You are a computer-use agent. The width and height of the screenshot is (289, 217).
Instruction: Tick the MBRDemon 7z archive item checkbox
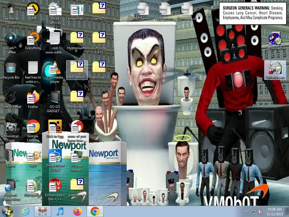[x=72, y=62]
